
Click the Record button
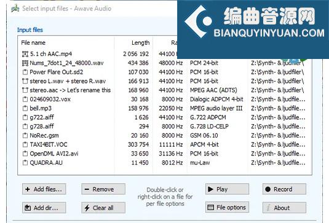coord(284,189)
